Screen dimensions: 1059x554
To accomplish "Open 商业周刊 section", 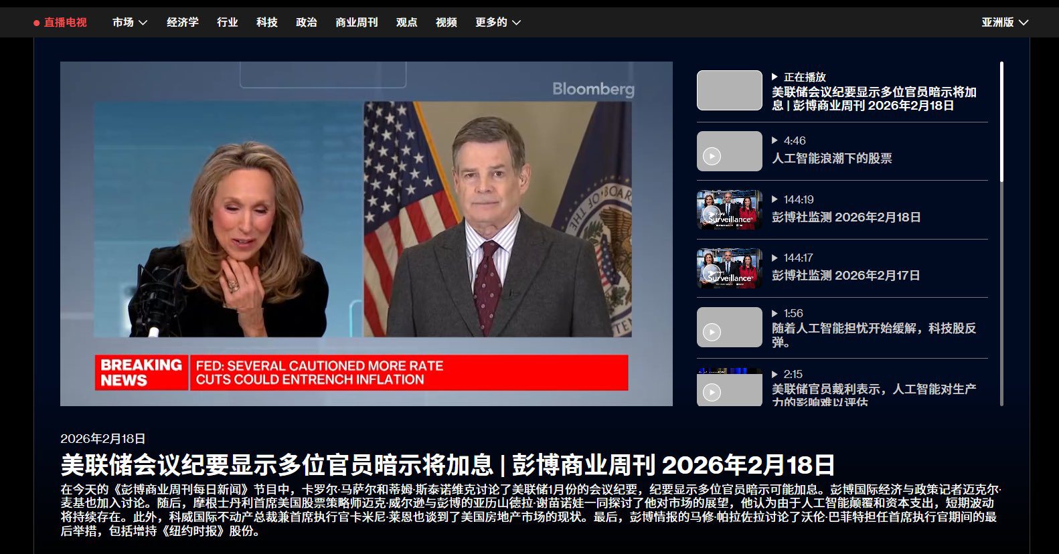I will pyautogui.click(x=357, y=23).
